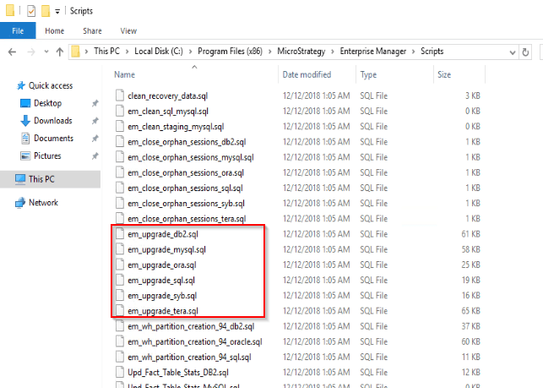Click the pin icon next to Pictures
The width and height of the screenshot is (543, 388).
click(x=95, y=156)
